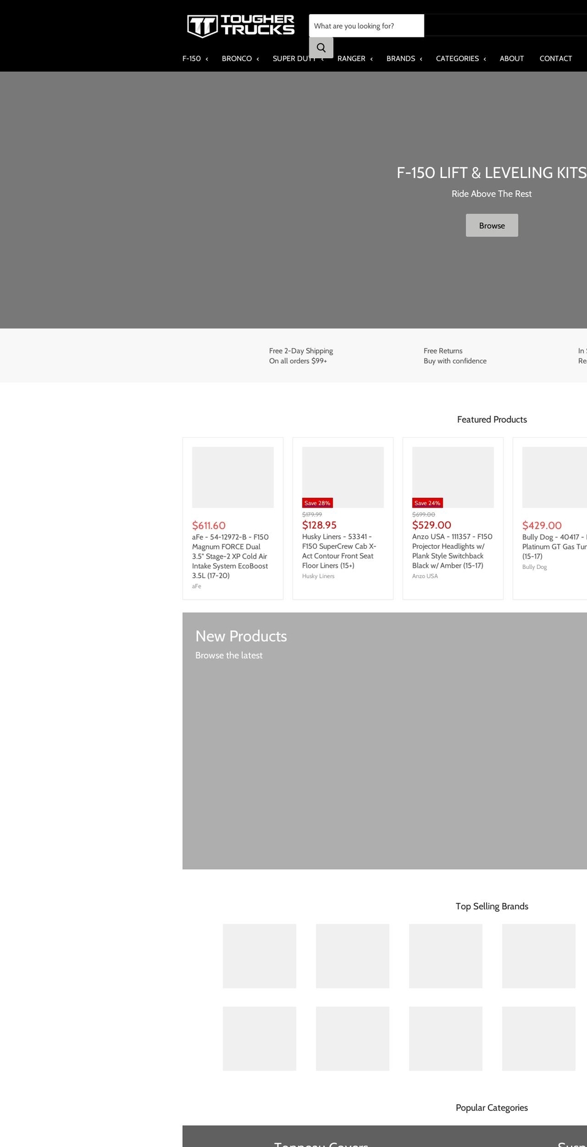This screenshot has height=1147, width=587.
Task: Go to the ABOUT page
Action: pos(512,59)
